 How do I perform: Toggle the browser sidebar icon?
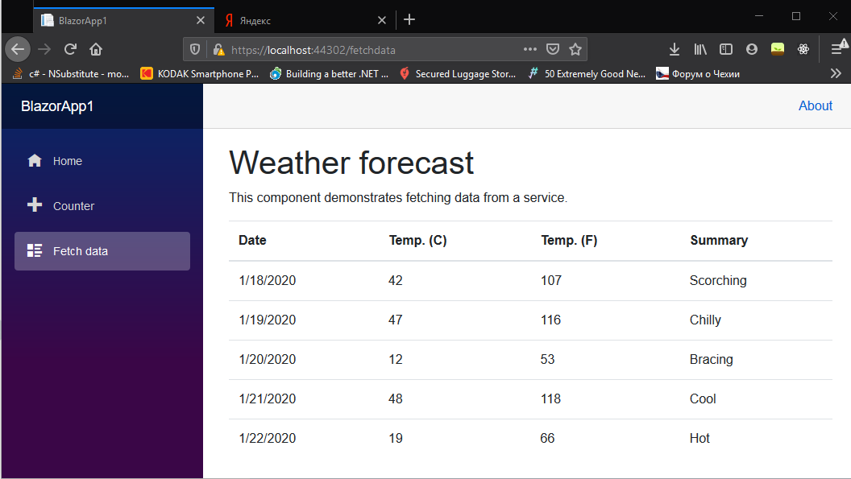point(726,49)
